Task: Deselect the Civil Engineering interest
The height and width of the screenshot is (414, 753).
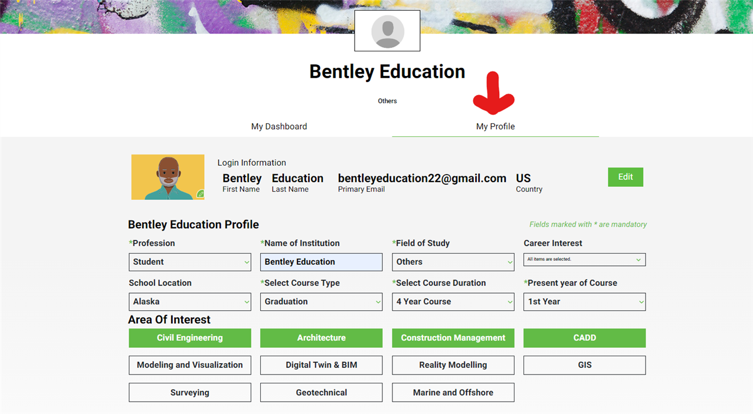Action: coord(190,338)
